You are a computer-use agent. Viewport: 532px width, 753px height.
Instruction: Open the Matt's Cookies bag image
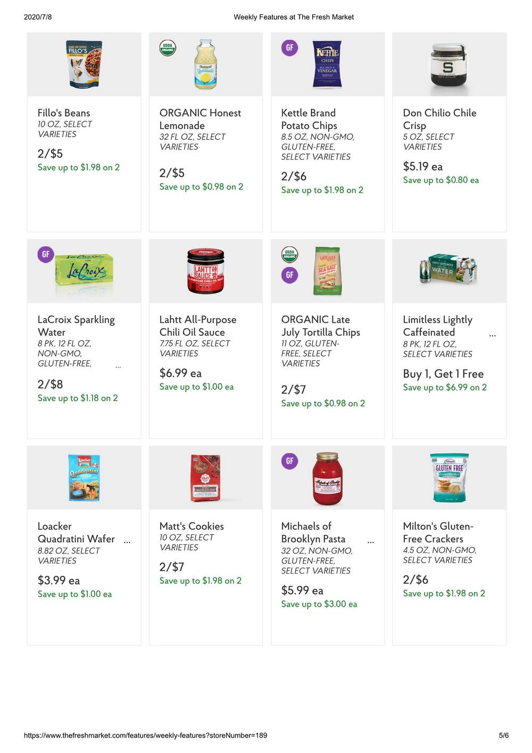tap(205, 478)
